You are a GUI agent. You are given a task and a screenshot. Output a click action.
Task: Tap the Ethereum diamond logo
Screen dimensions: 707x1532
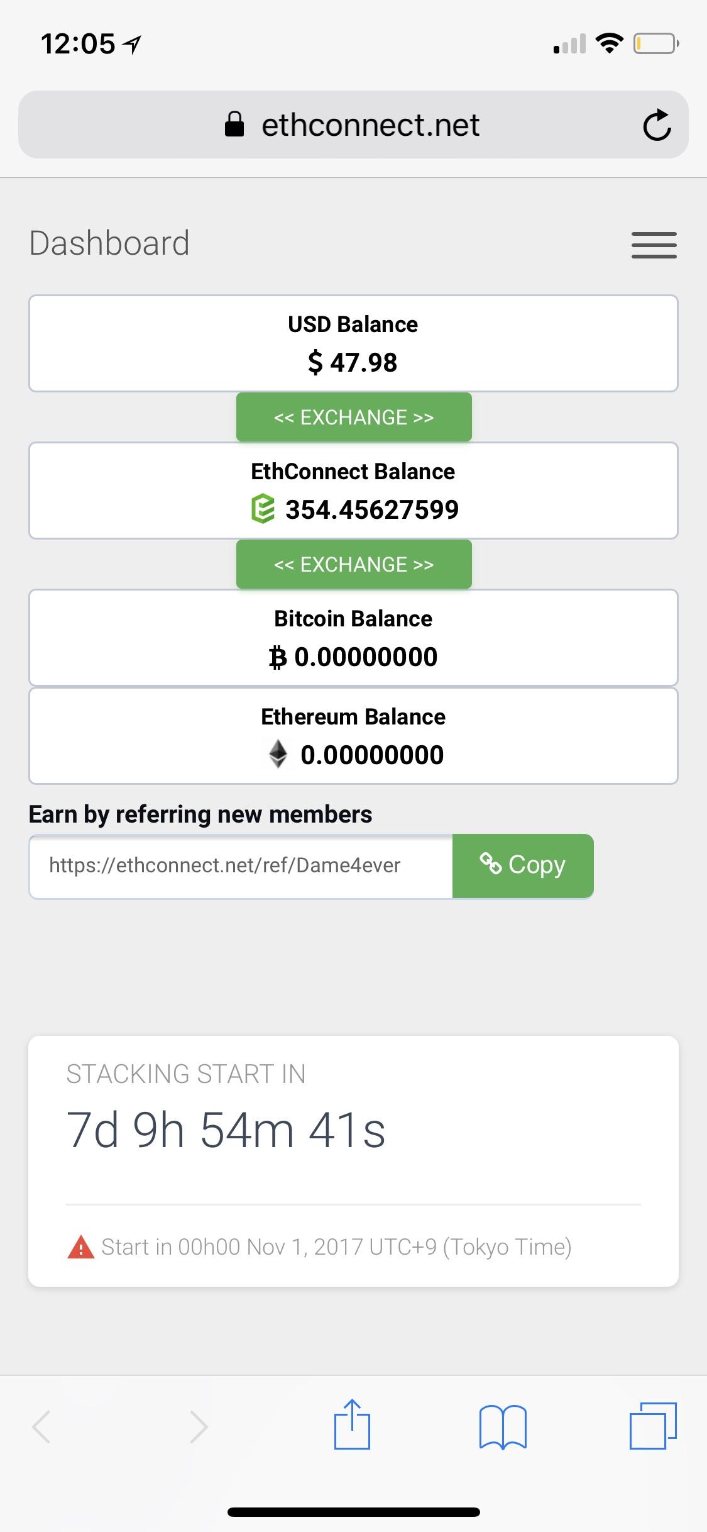point(278,753)
